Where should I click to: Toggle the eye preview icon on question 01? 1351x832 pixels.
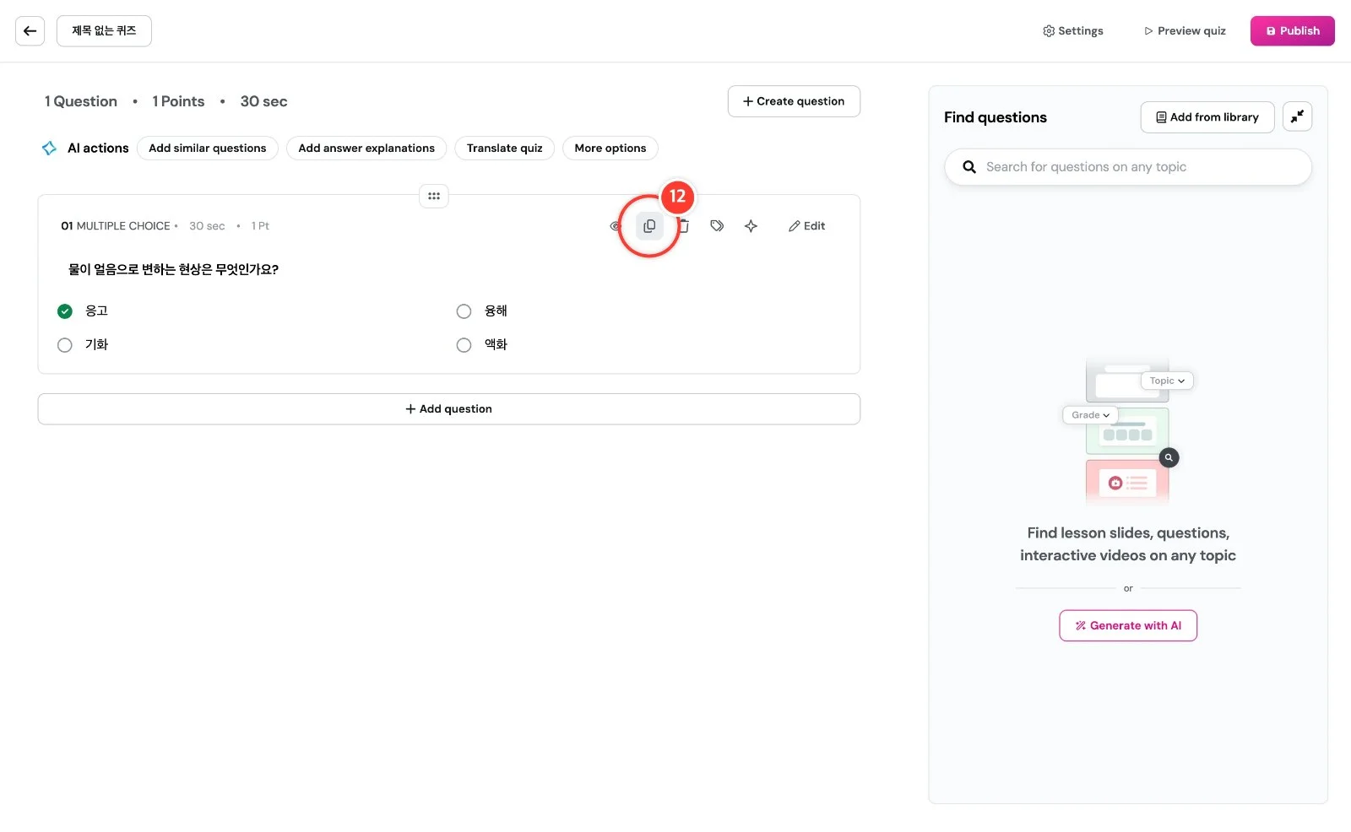[615, 226]
